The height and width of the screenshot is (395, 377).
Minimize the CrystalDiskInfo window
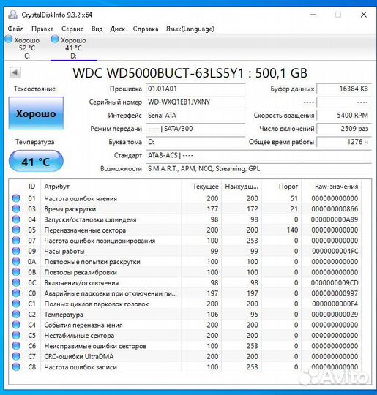[313, 15]
